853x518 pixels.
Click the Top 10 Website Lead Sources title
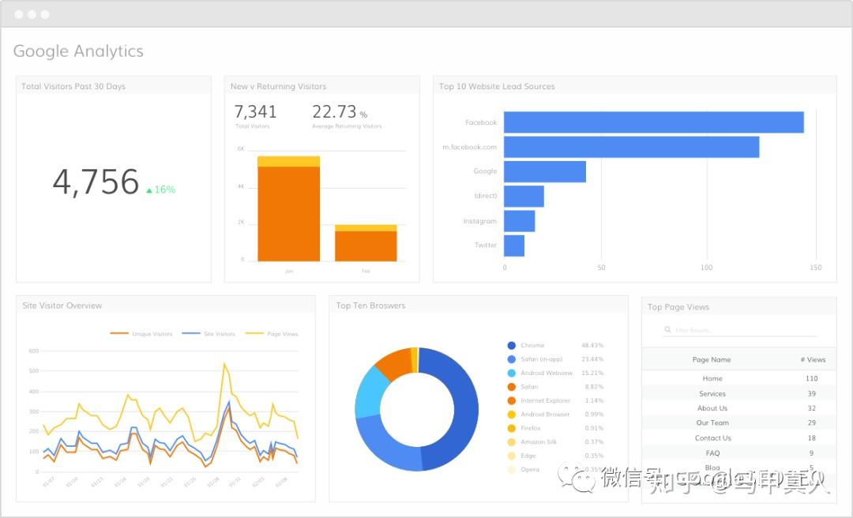click(x=497, y=87)
